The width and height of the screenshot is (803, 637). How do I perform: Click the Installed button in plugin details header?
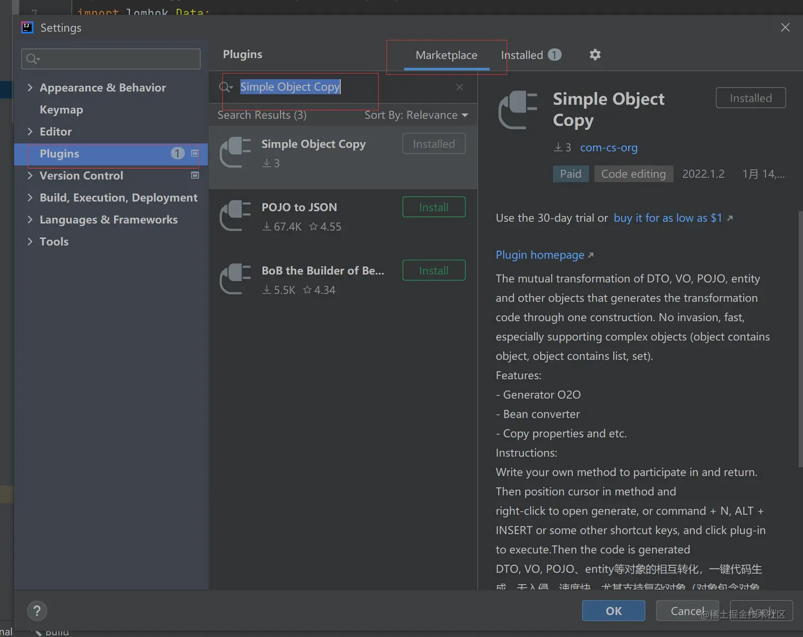[x=750, y=98]
